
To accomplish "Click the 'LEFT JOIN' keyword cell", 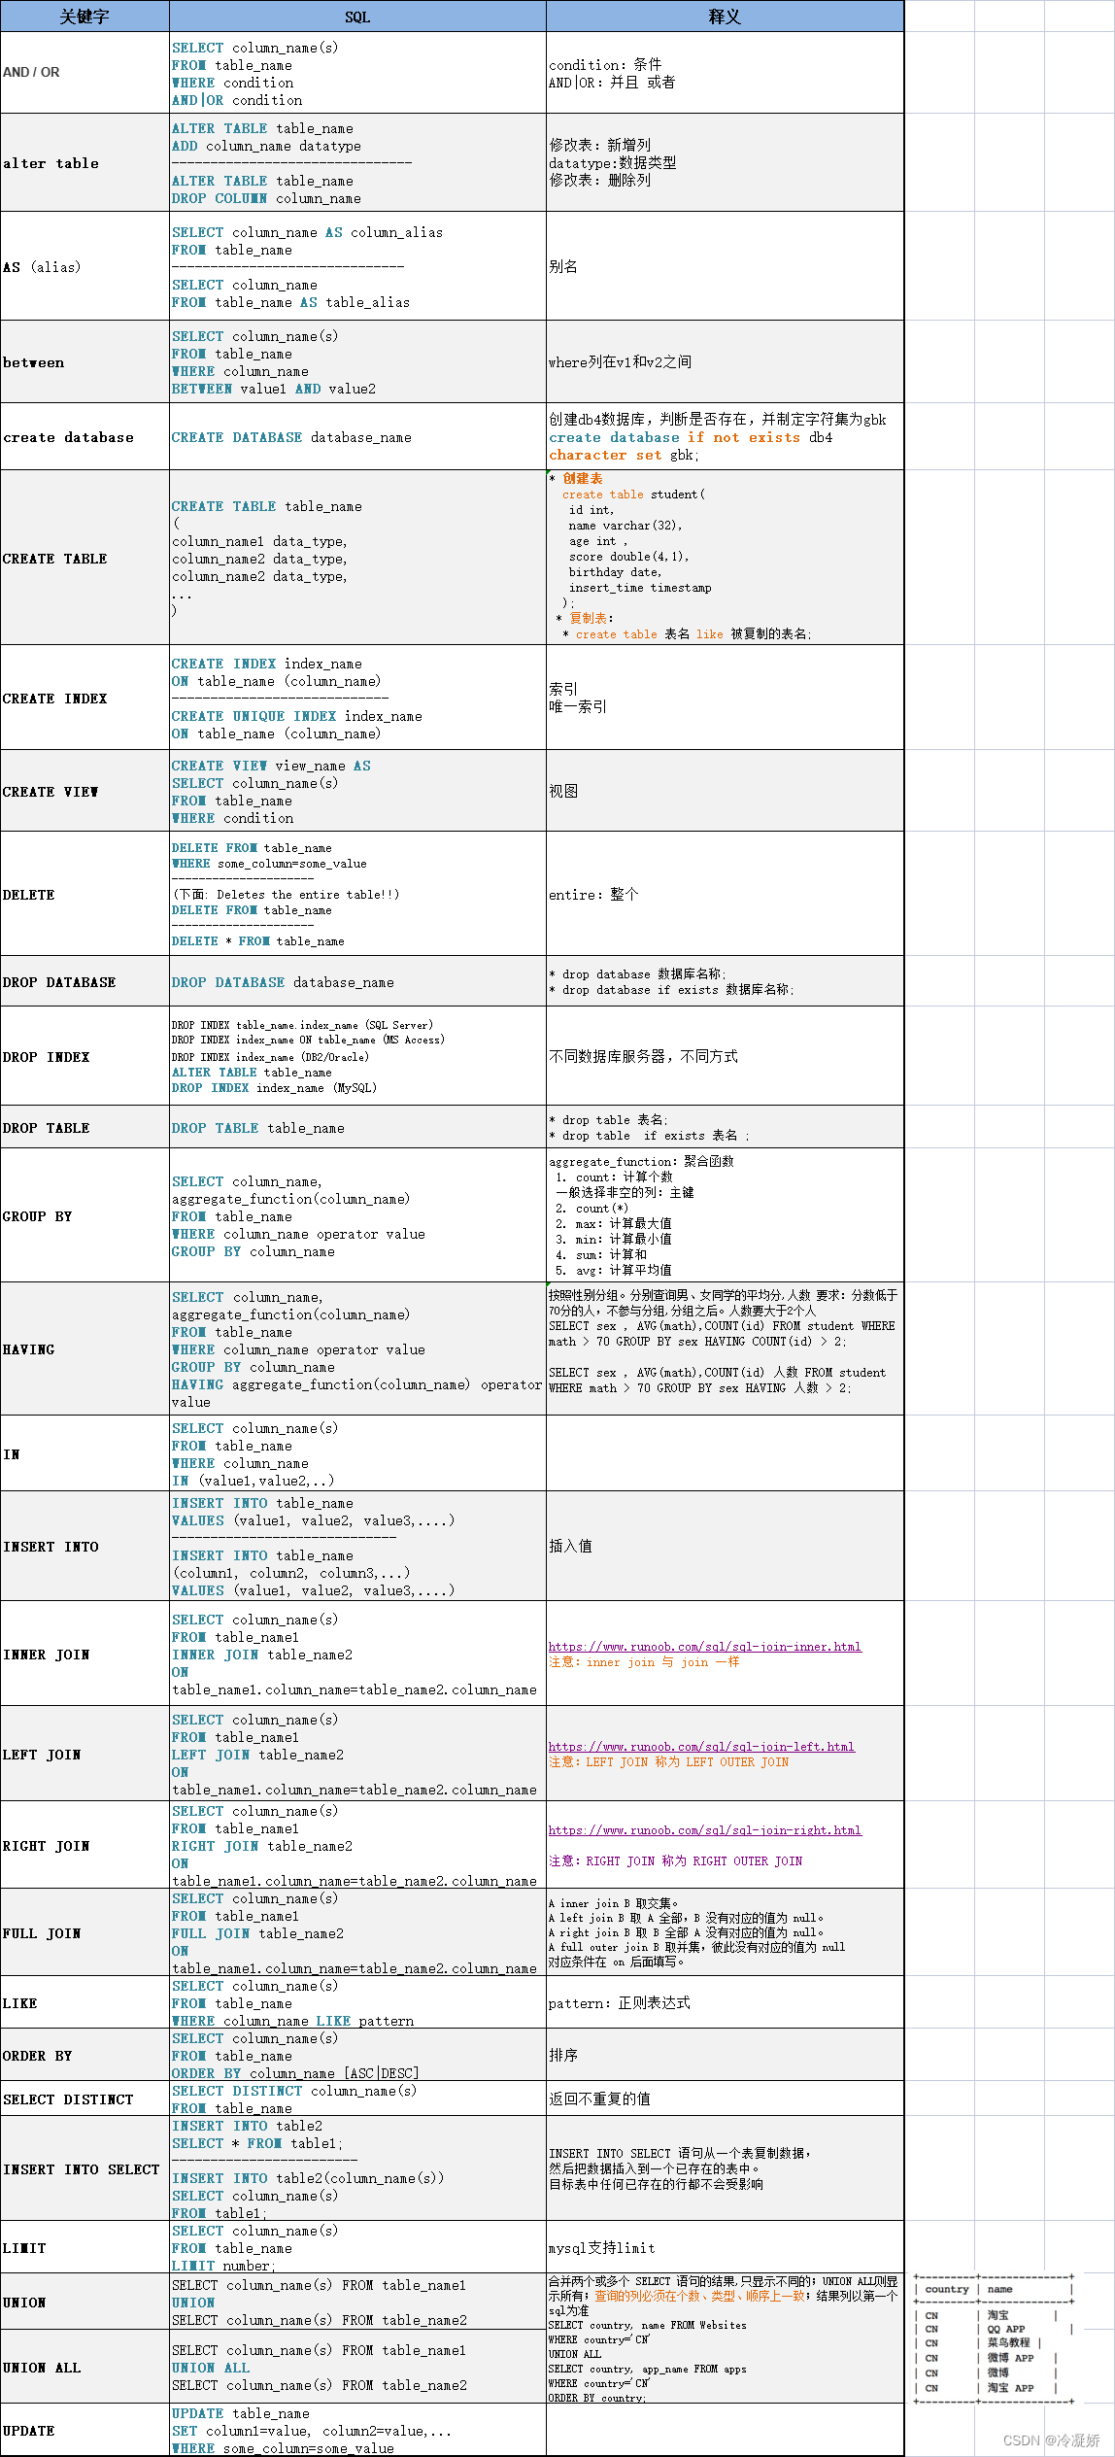I will (x=84, y=1754).
